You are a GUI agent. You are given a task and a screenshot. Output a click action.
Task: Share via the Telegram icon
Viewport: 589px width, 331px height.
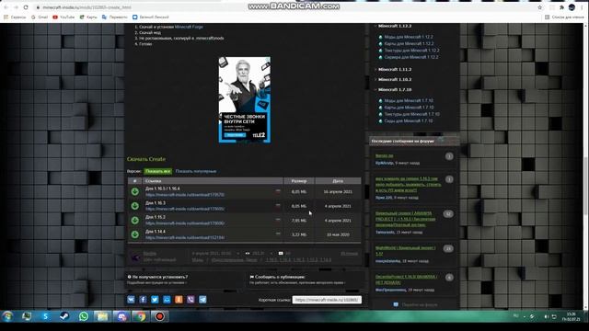tap(202, 300)
